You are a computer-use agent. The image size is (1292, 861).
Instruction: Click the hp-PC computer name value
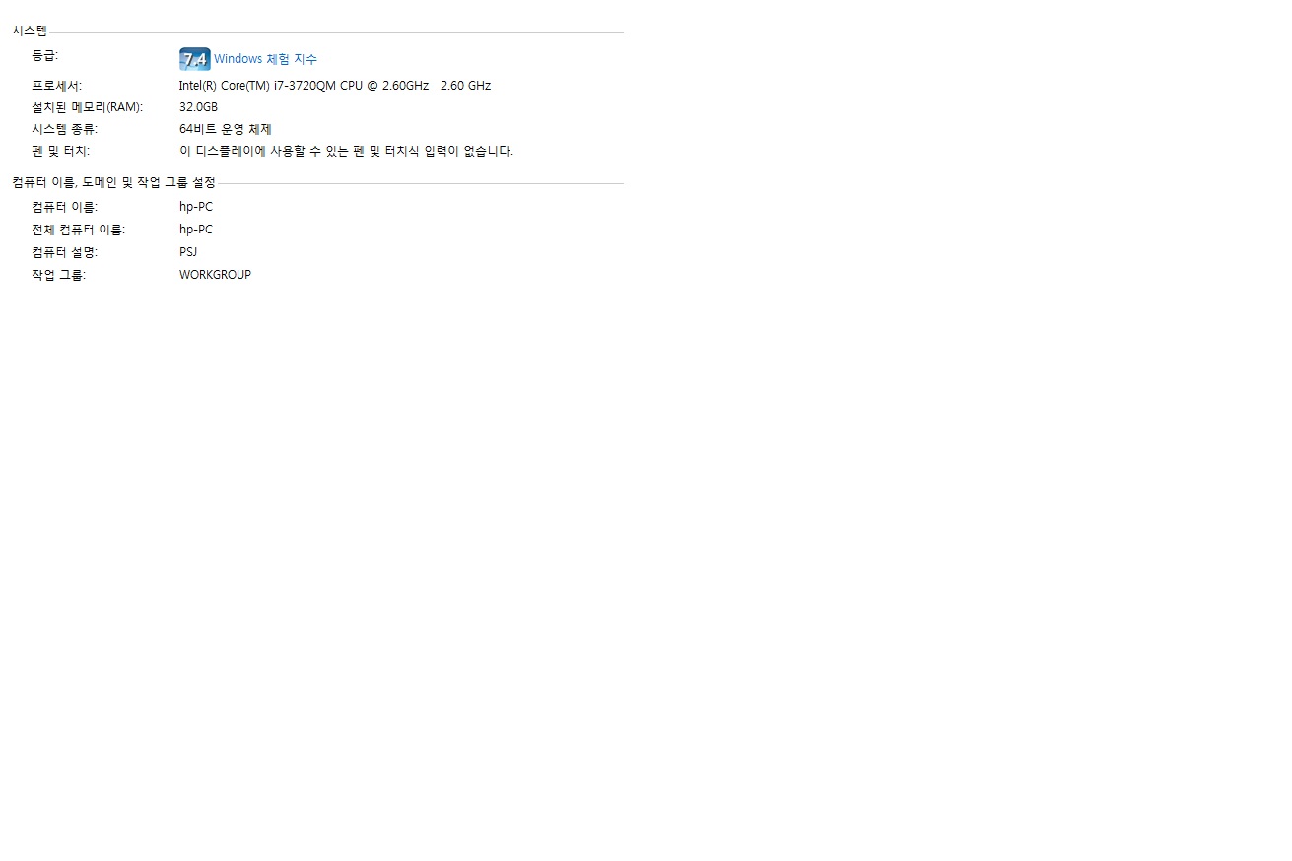tap(196, 207)
